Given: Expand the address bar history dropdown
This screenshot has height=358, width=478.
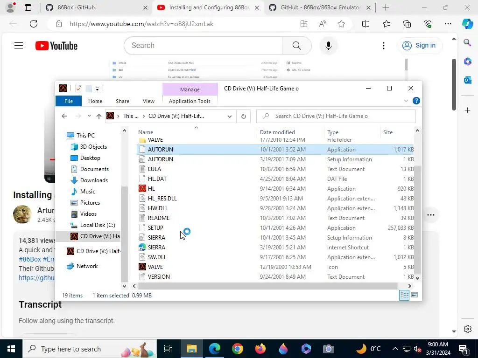Looking at the screenshot, I should 230,116.
